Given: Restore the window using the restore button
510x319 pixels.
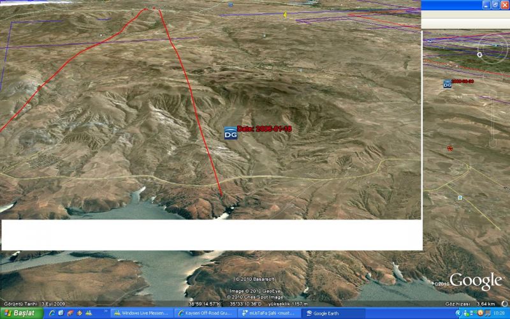Looking at the screenshot, I should (x=495, y=4).
